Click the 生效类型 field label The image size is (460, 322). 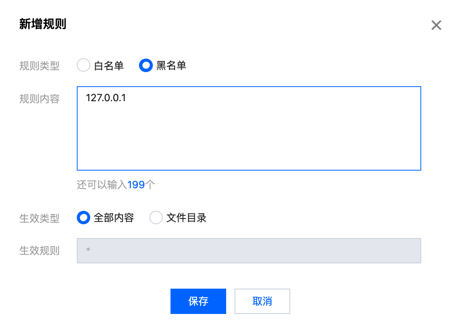[x=40, y=219]
